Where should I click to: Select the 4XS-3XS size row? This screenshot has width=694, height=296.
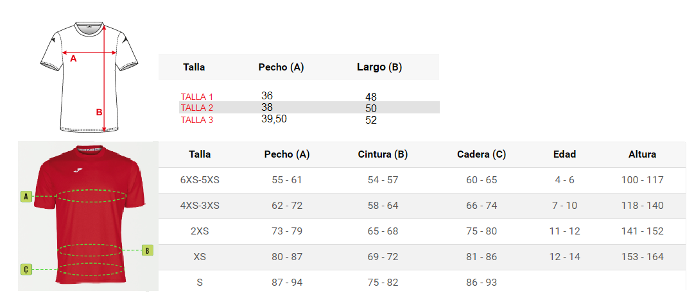coord(422,206)
